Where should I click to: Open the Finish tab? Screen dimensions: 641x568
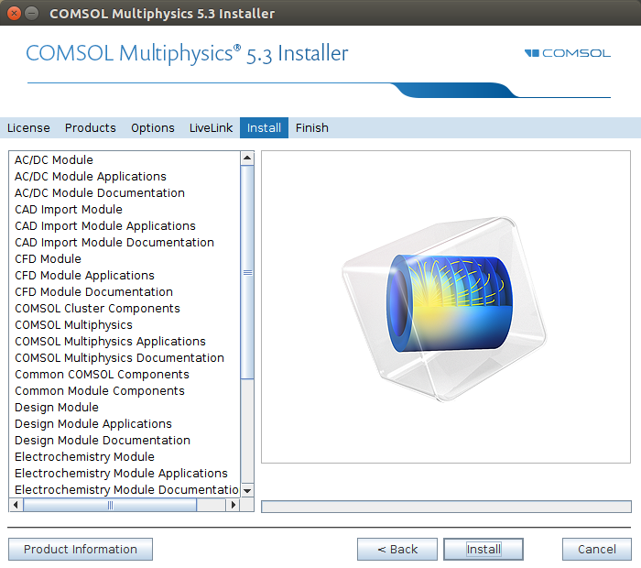(311, 128)
